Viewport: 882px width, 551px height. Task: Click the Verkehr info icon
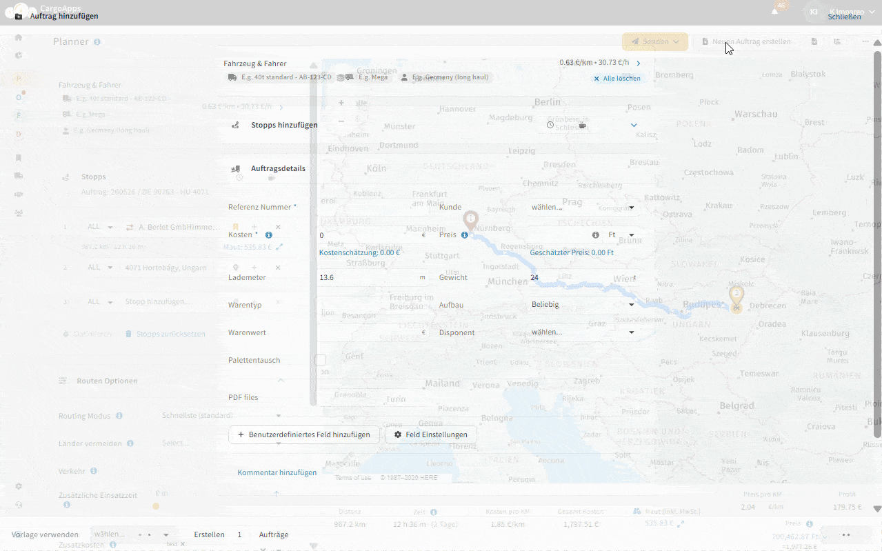coord(93,471)
